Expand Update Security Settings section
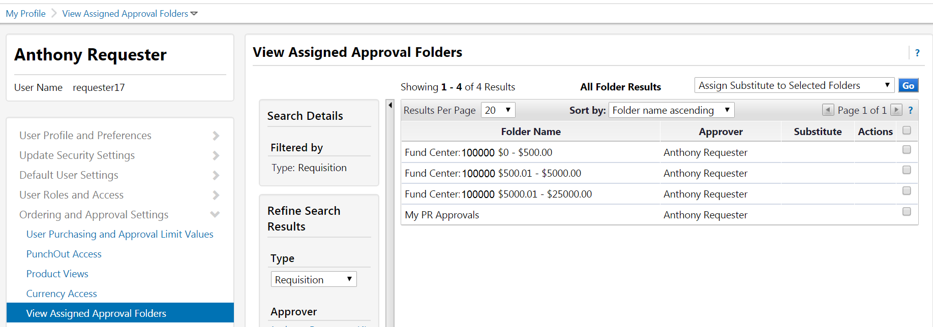This screenshot has width=933, height=327. [x=216, y=155]
